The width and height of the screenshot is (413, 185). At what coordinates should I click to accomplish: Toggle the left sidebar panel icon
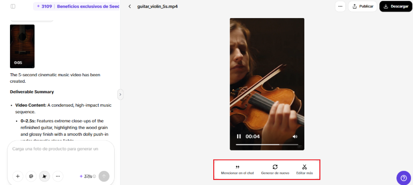[x=13, y=7]
